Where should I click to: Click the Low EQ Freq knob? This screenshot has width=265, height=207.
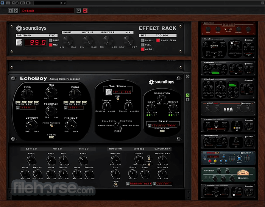31,160
